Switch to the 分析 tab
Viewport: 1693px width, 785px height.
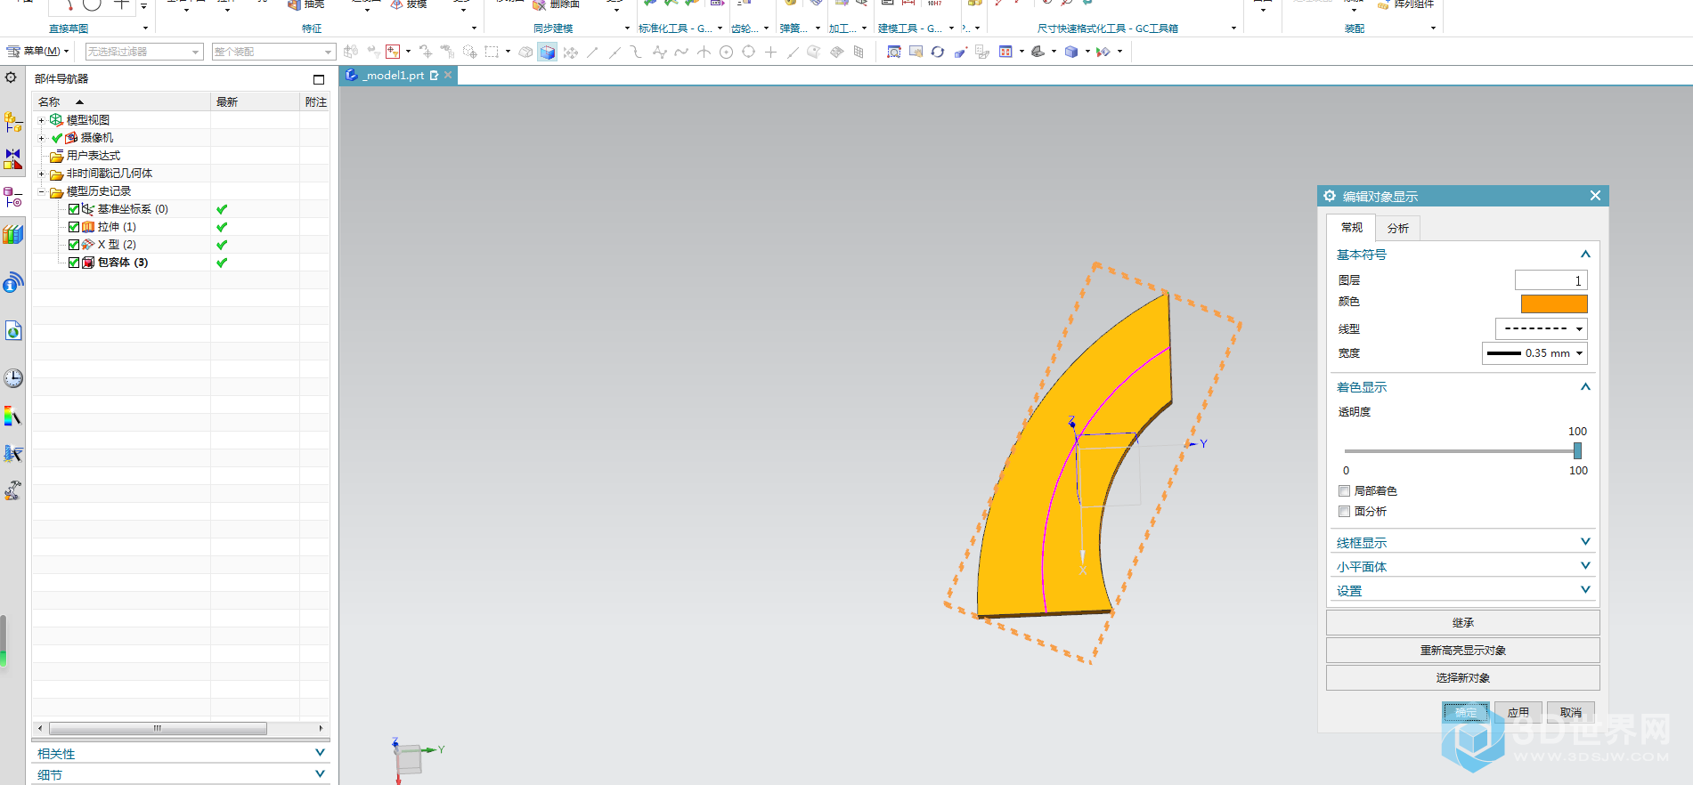[1398, 228]
